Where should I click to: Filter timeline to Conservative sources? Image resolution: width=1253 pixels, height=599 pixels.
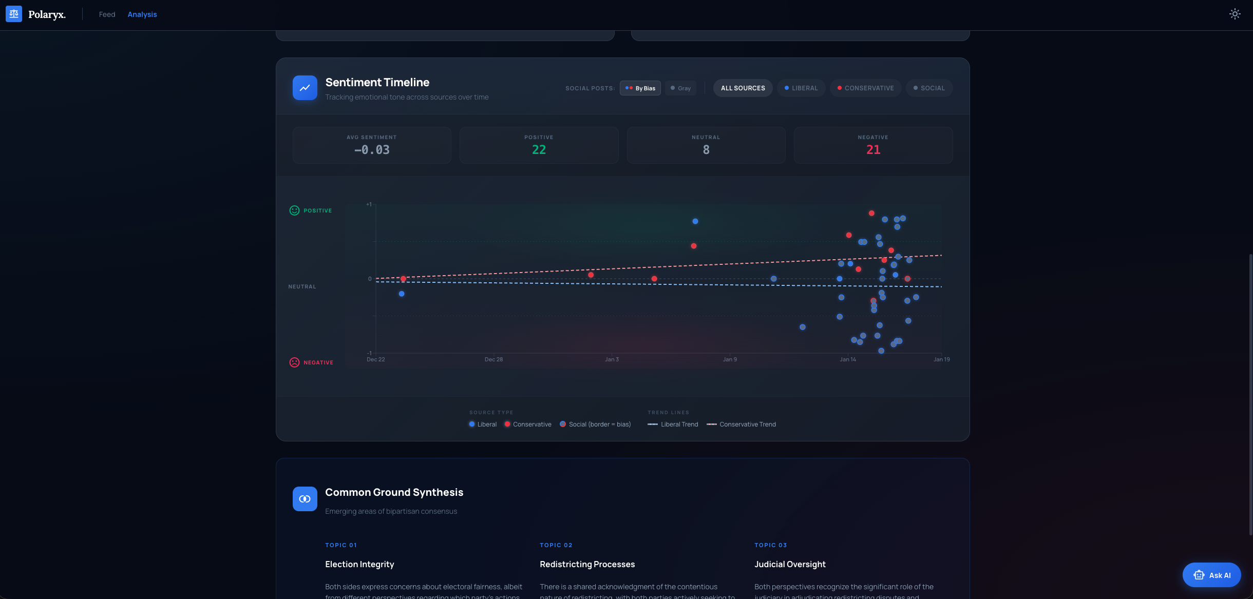click(865, 88)
